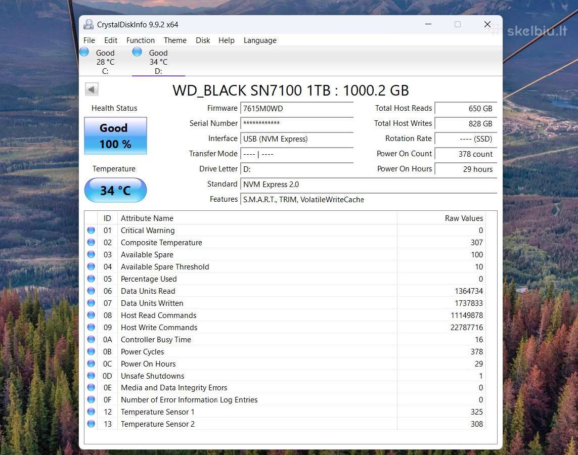578x455 pixels.
Task: Click status orb for Media and Data Integrity Errors
Action: pos(91,388)
